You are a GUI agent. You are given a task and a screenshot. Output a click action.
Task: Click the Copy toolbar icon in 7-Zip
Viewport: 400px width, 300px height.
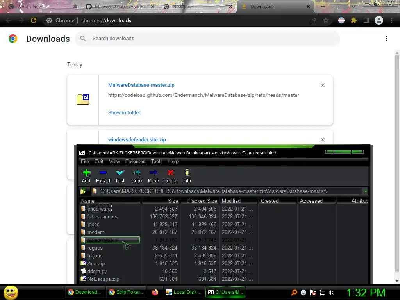(137, 176)
